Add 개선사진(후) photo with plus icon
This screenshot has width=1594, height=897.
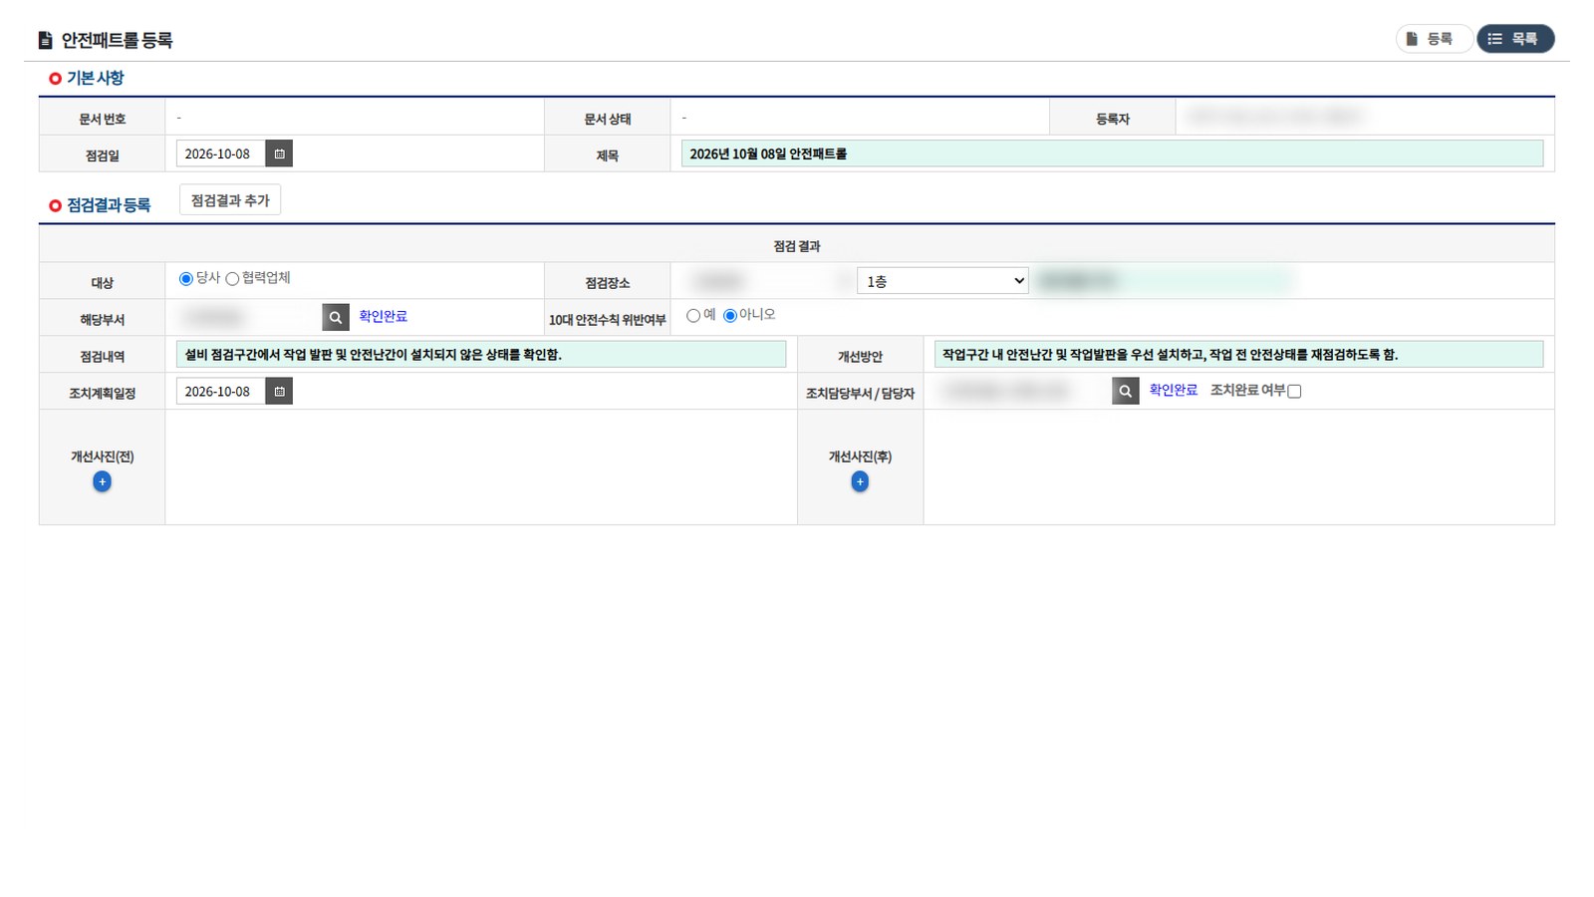click(x=860, y=481)
